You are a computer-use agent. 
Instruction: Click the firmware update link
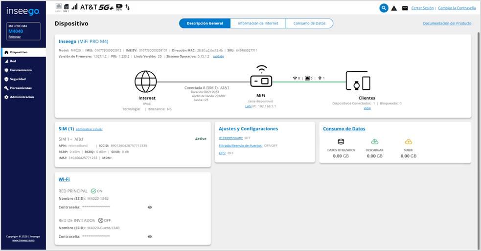pyautogui.click(x=218, y=56)
